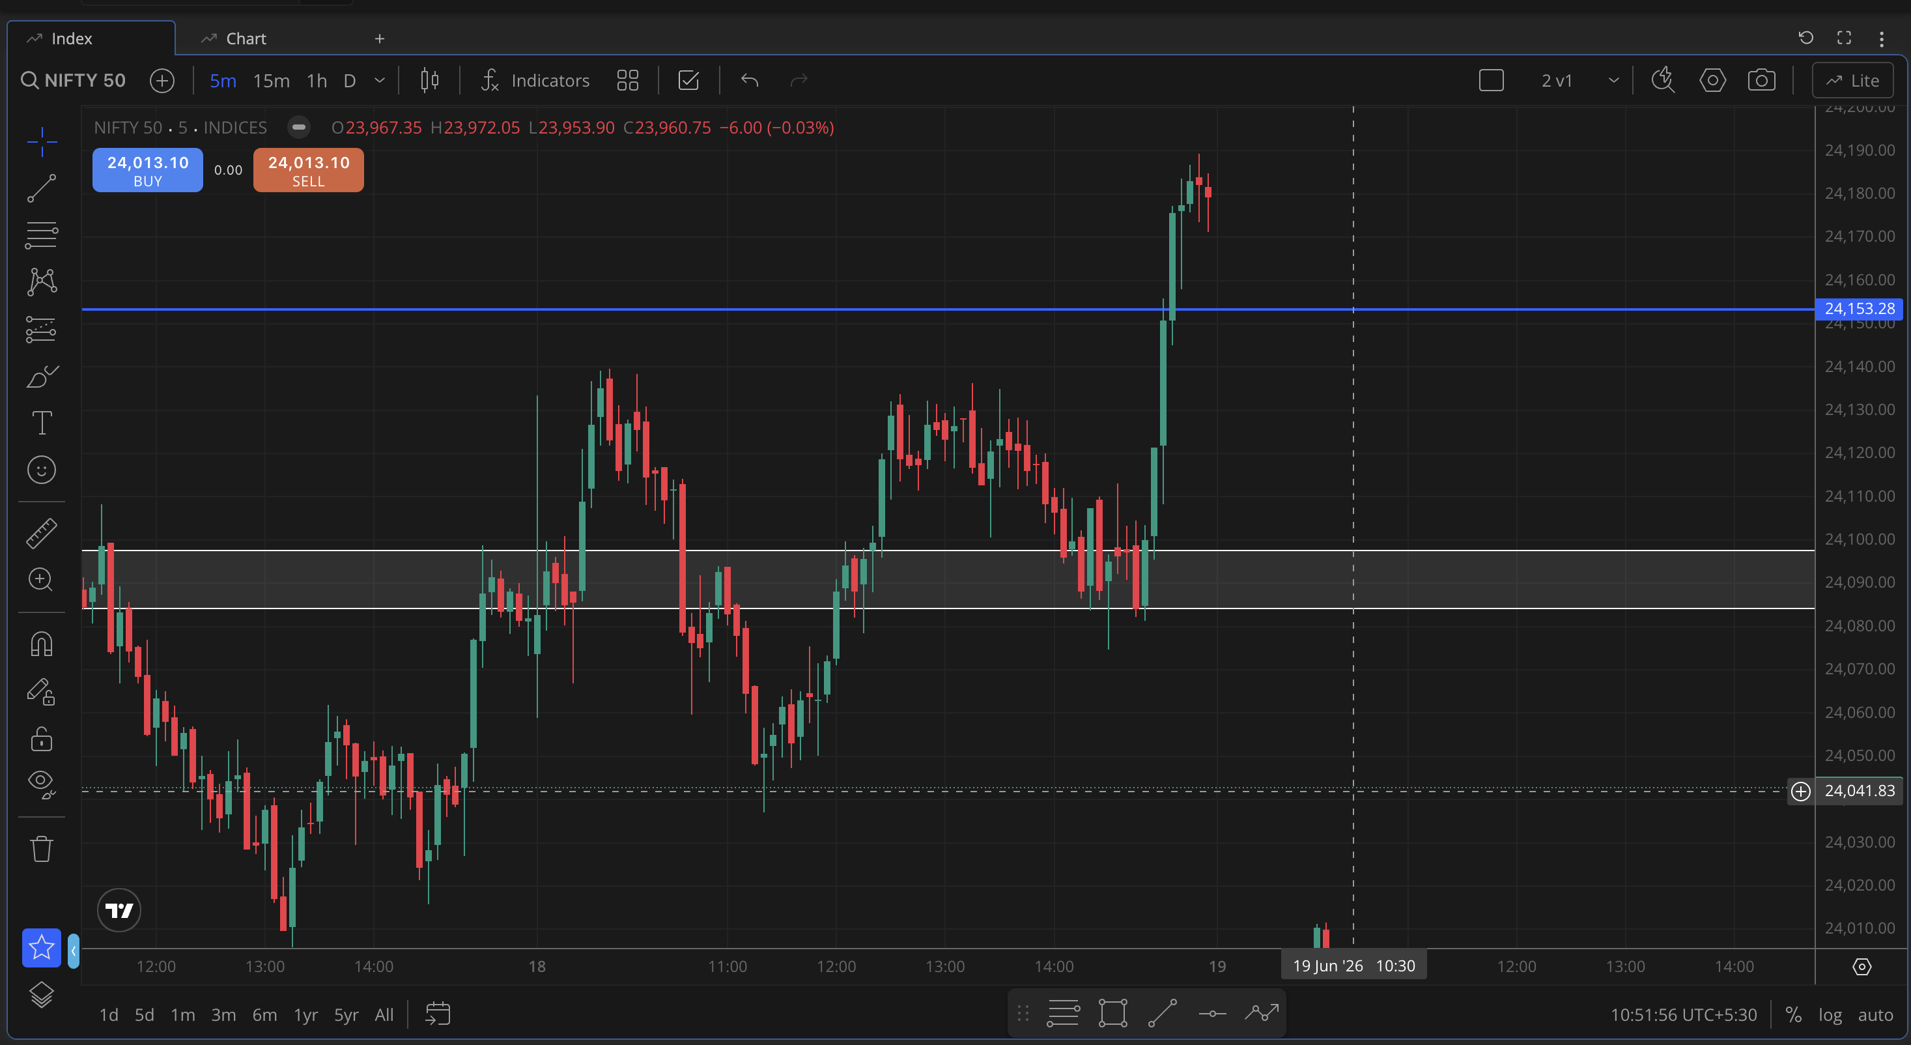Toggle the favorites star toolbar
The height and width of the screenshot is (1045, 1911).
coord(42,948)
